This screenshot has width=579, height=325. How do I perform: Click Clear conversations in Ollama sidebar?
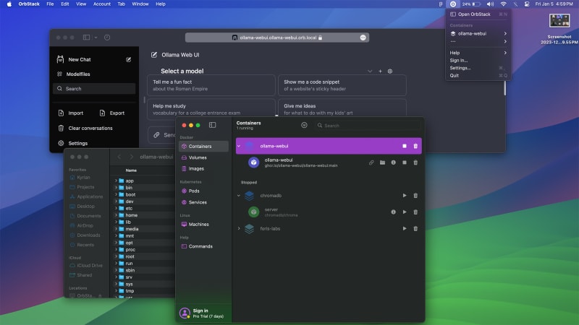90,128
